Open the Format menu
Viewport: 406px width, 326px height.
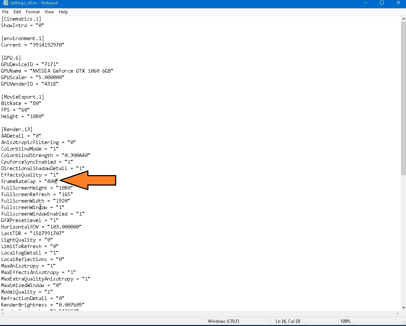click(33, 12)
